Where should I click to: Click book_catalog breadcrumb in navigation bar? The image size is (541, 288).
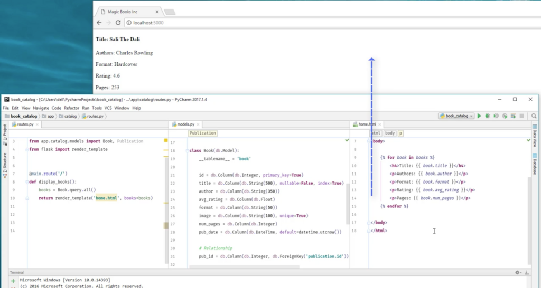click(x=21, y=116)
